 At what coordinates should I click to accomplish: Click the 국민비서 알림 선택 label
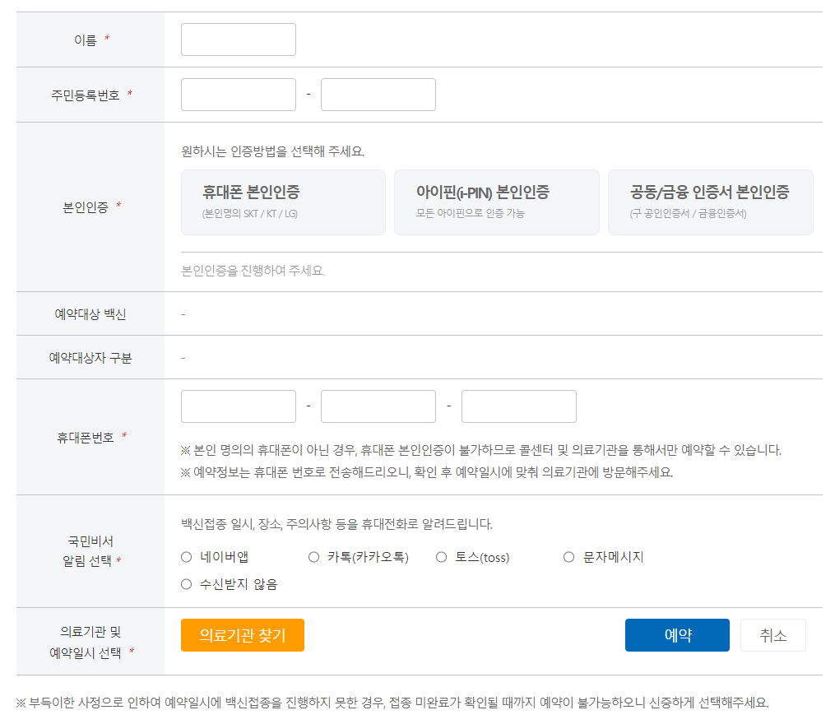click(x=90, y=551)
